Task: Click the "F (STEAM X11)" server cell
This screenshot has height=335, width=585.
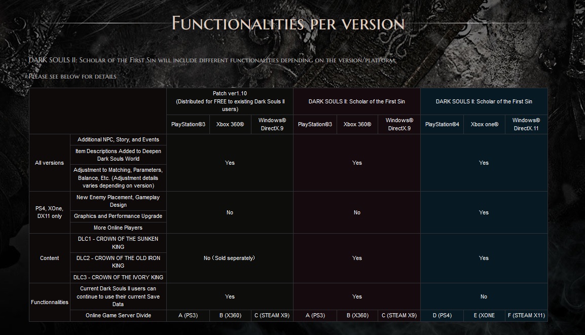Action: 526,315
